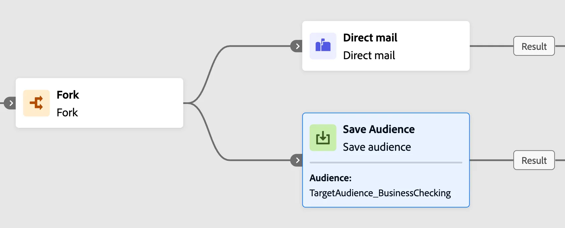Click the Direct mail subtitle text
The height and width of the screenshot is (228, 565).
(x=369, y=55)
